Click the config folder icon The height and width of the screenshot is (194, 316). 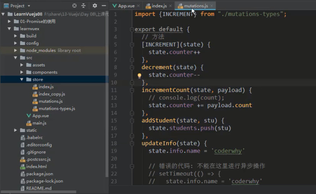click(x=23, y=43)
